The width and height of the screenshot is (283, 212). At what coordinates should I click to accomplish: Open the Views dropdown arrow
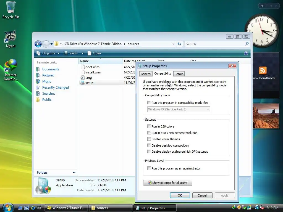pyautogui.click(x=82, y=53)
